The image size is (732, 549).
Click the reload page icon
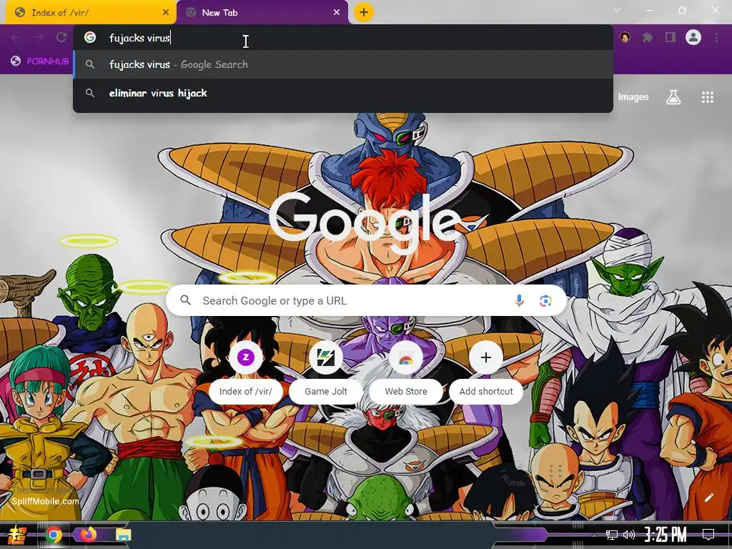click(61, 37)
